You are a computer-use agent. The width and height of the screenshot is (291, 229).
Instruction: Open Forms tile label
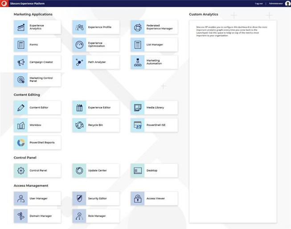33,45
